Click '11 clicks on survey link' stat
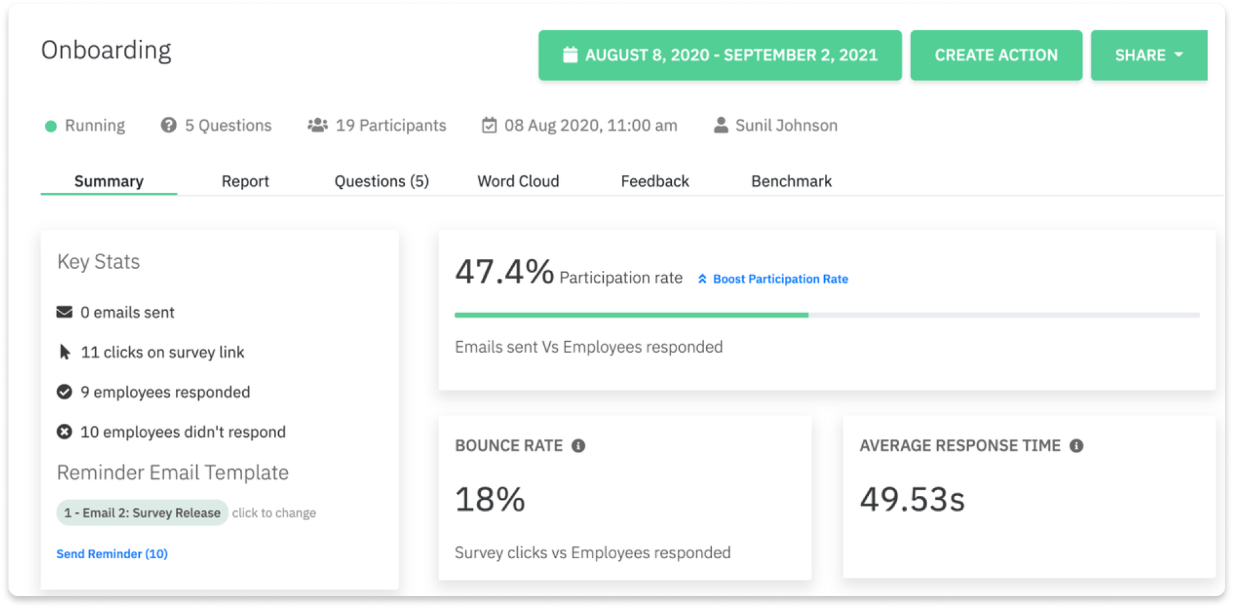This screenshot has height=608, width=1233. (x=162, y=352)
